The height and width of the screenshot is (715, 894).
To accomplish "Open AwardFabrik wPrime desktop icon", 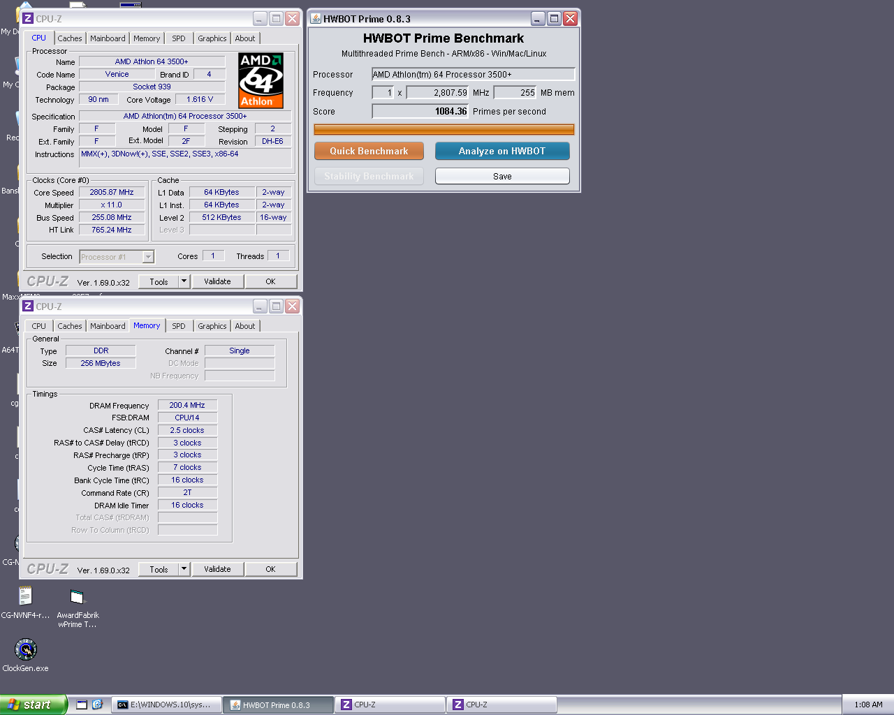I will tap(78, 607).
